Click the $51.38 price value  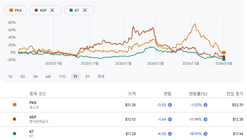coord(130,105)
